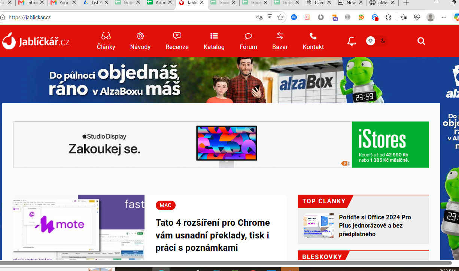Toggle the light/dark mode switch

(x=377, y=41)
